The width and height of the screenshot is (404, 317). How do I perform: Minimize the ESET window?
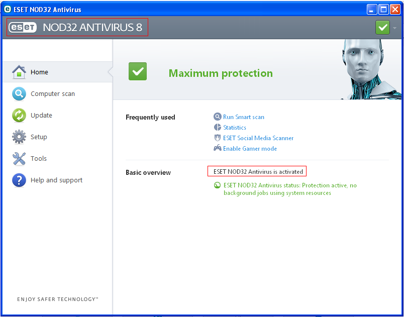point(371,10)
